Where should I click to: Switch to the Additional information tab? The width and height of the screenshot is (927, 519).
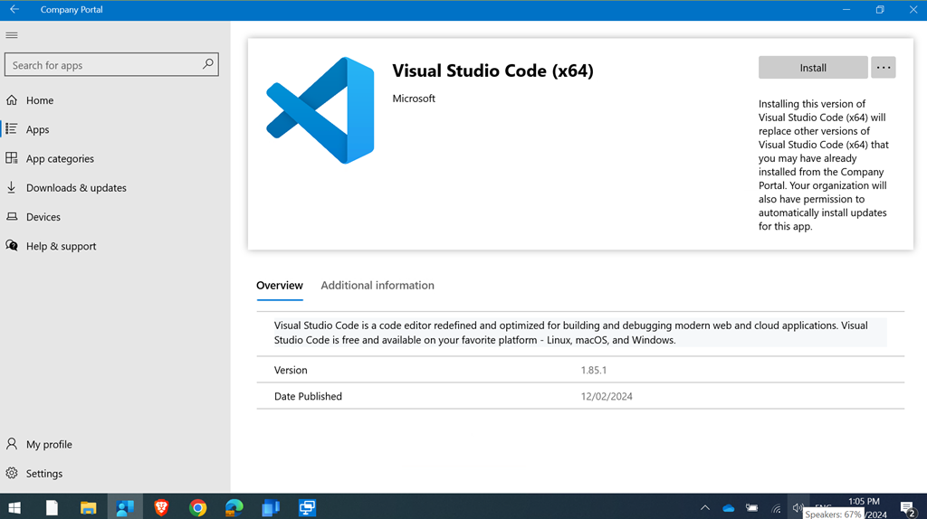tap(377, 286)
